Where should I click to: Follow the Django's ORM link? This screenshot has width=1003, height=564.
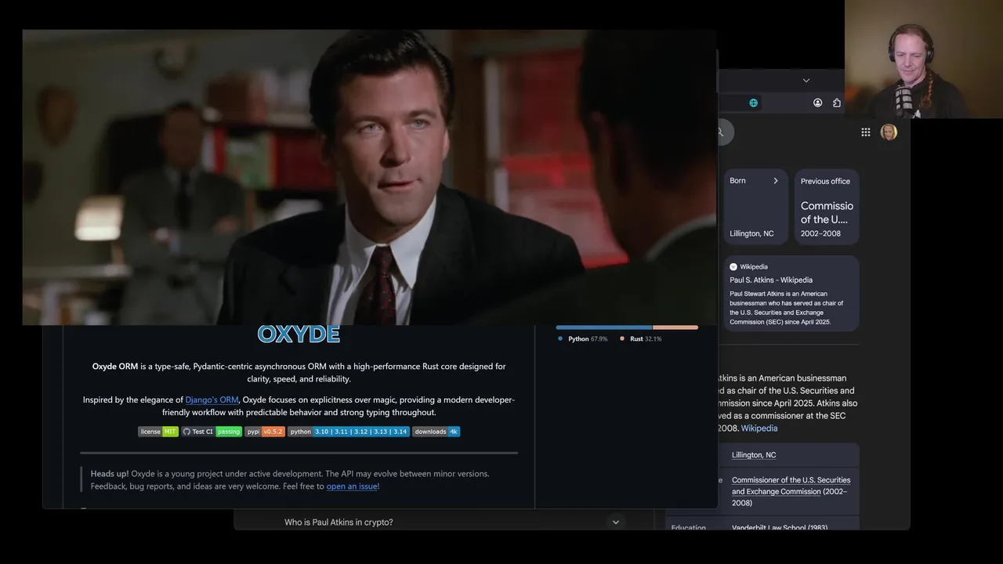tap(212, 399)
